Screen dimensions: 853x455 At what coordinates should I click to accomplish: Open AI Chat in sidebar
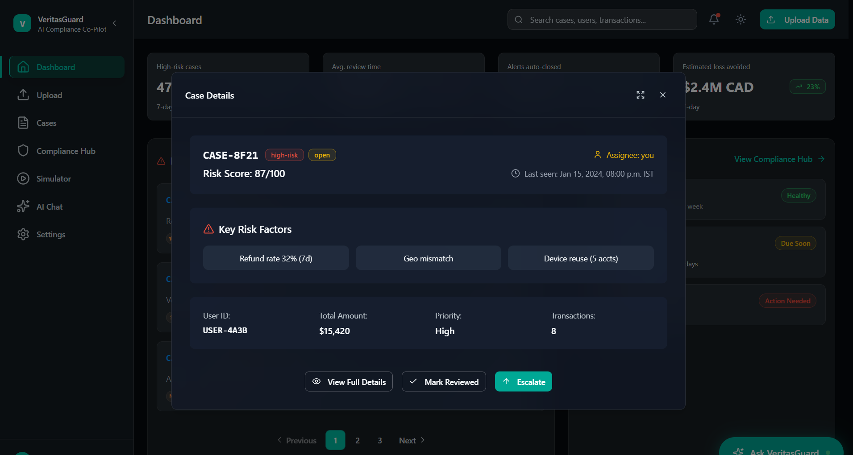point(67,207)
